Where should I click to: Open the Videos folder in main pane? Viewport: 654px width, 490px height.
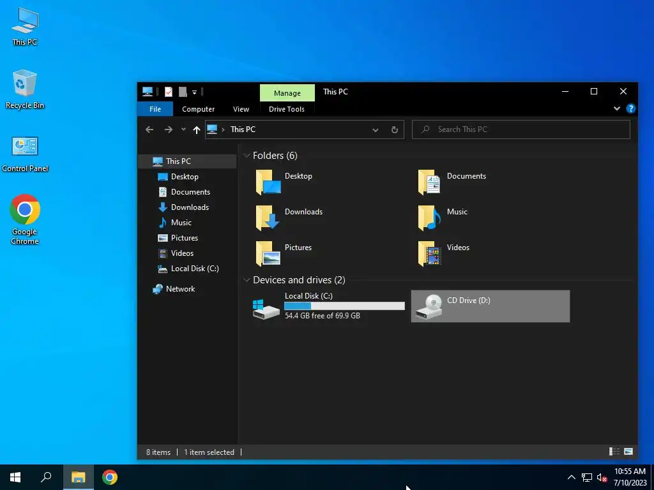tap(443, 253)
